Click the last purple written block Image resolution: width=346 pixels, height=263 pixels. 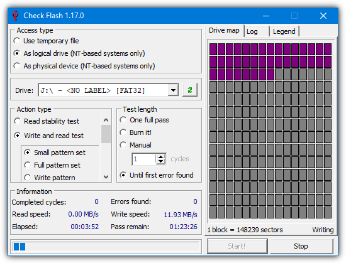pos(271,75)
